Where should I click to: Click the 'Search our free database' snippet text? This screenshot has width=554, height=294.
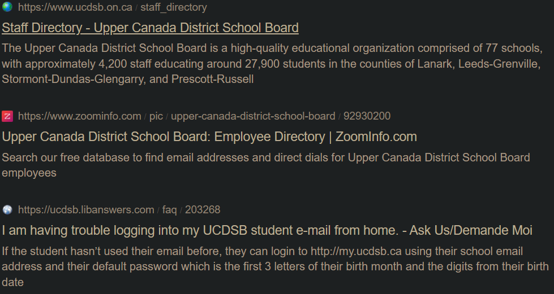[x=266, y=157]
